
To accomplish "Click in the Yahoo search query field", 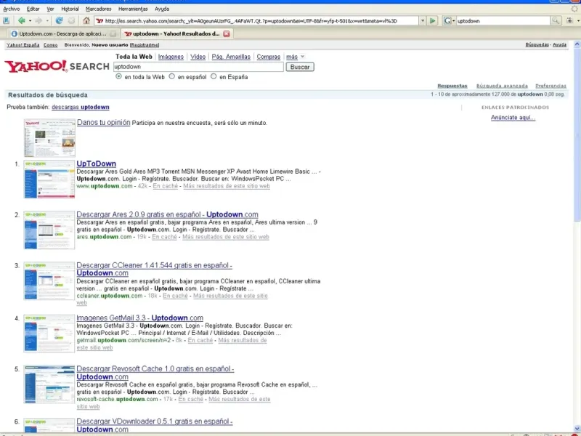I will [198, 67].
